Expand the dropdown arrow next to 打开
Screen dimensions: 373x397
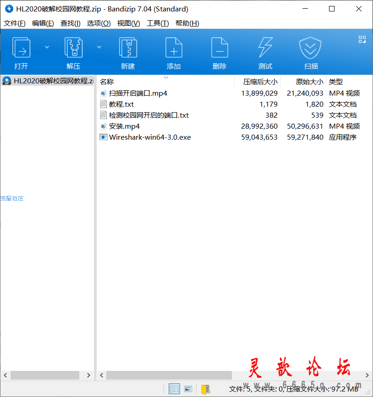point(47,47)
